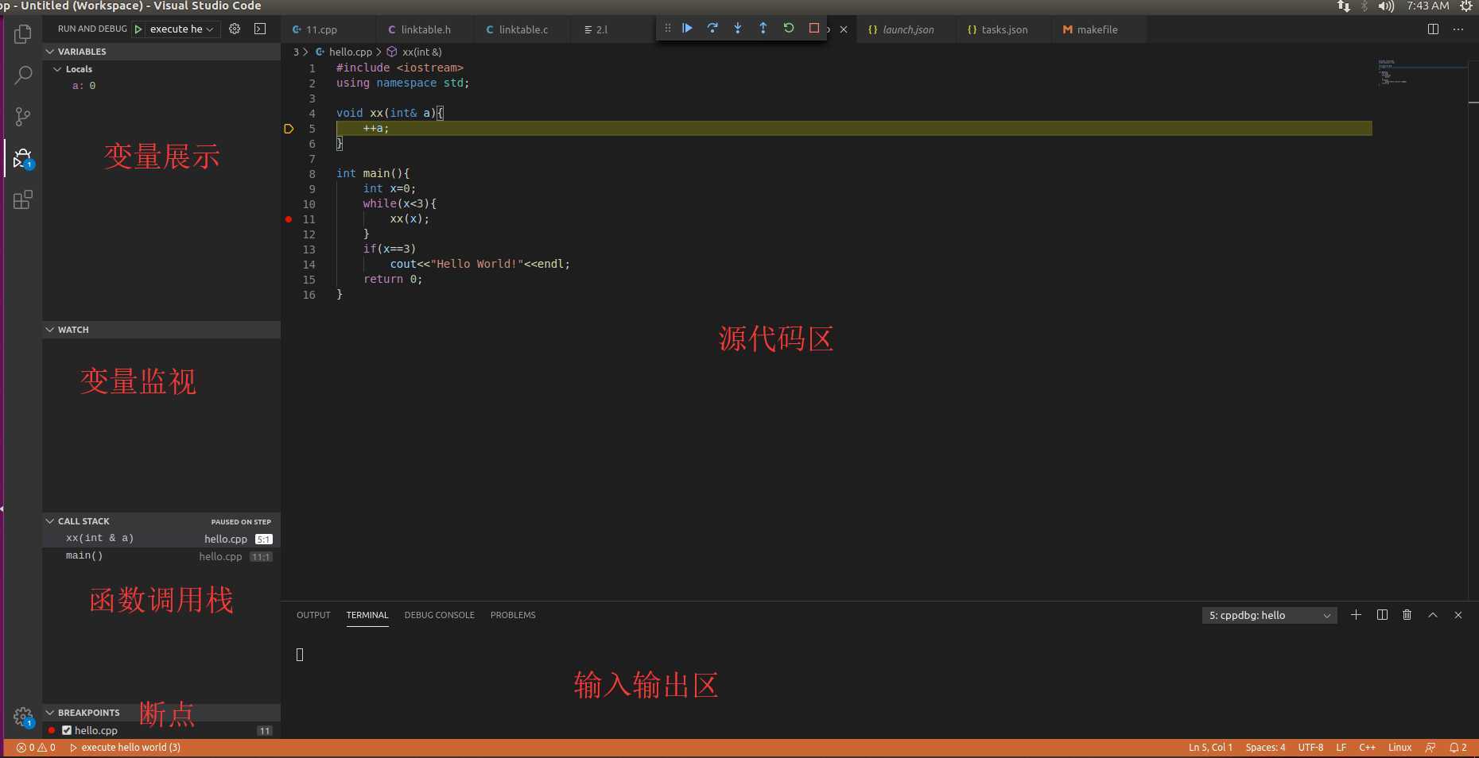Stop the debug session
This screenshot has height=758, width=1479.
tap(814, 29)
